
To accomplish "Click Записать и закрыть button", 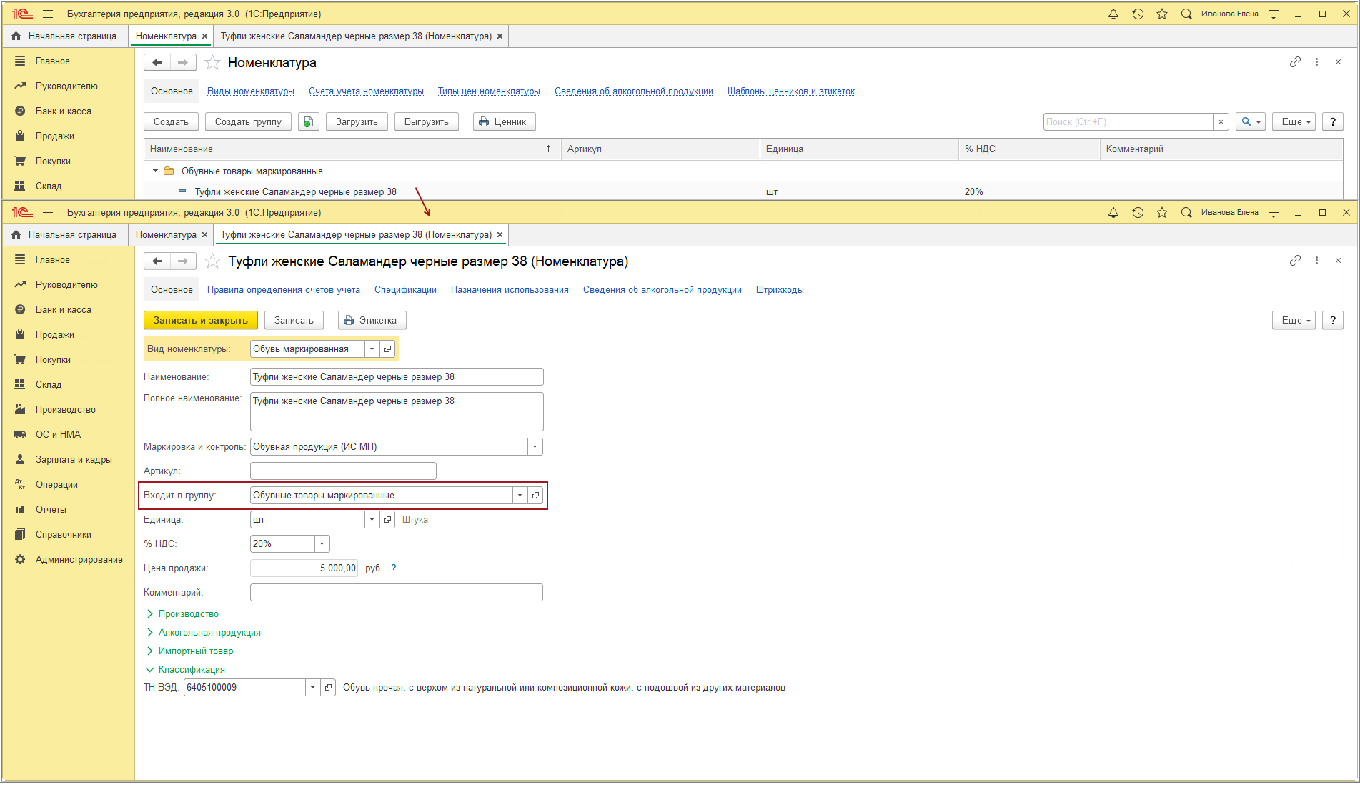I will [x=201, y=320].
